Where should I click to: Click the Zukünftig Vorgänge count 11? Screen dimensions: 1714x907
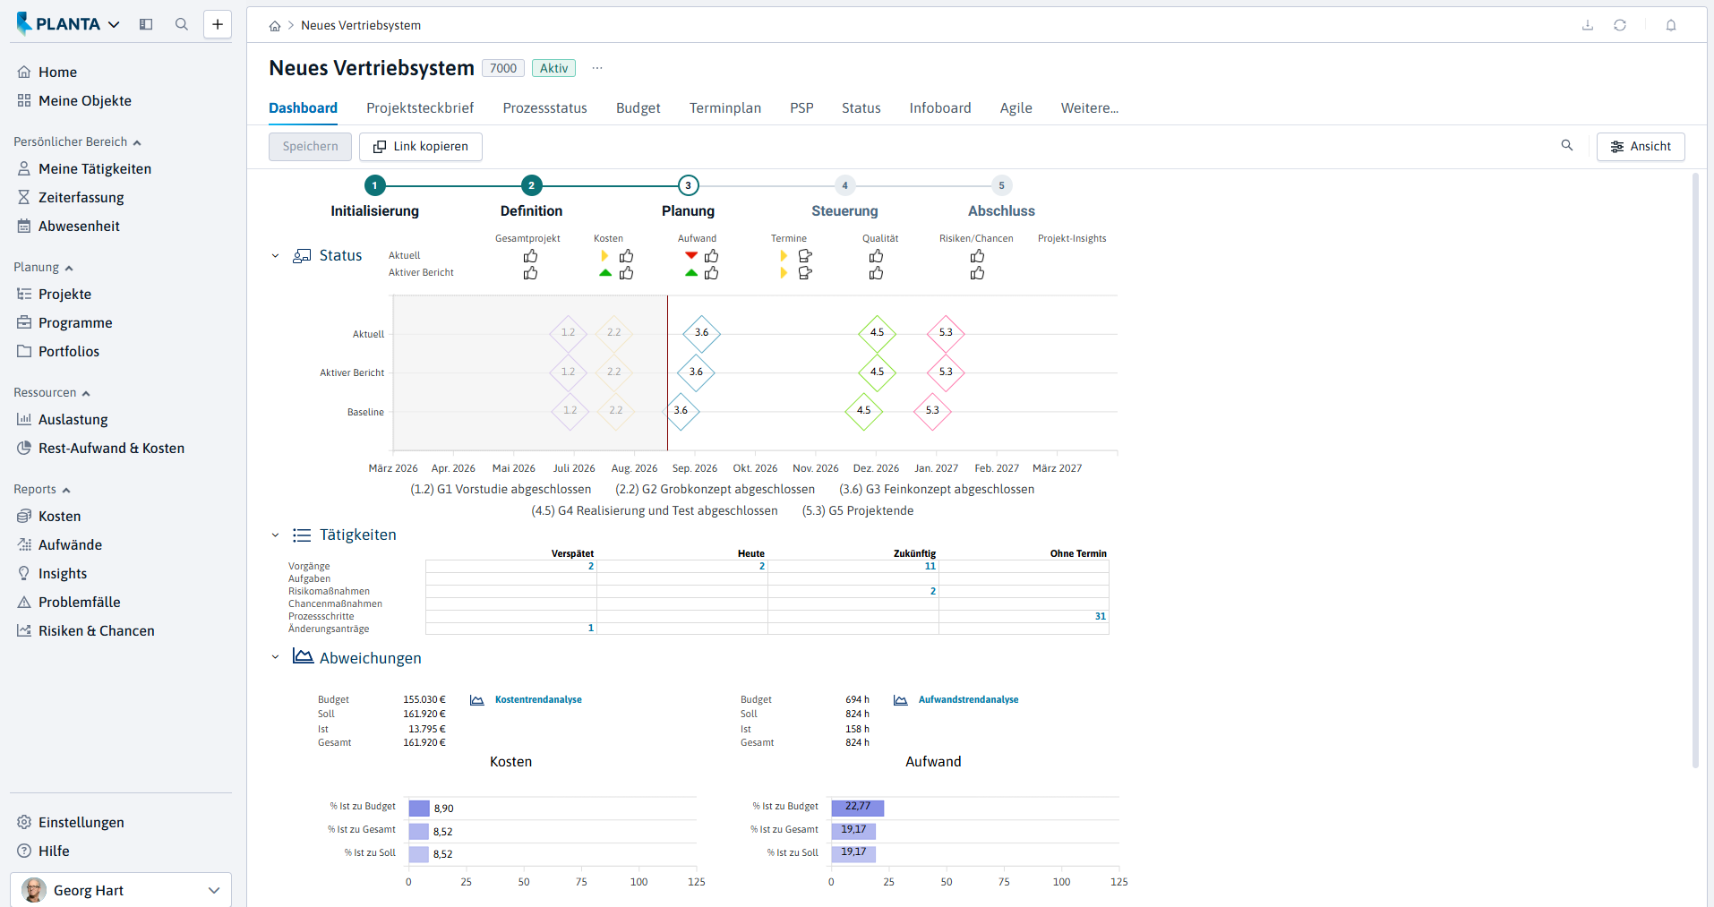930,566
